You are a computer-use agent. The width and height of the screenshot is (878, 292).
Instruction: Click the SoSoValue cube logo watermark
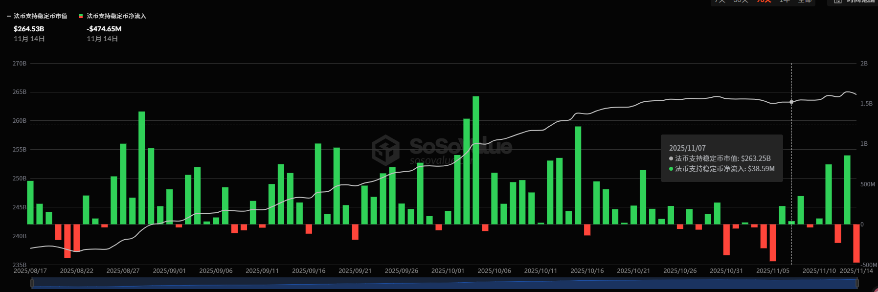pyautogui.click(x=385, y=150)
